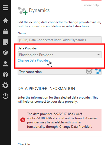Open the gear settings icon
Image resolution: width=108 pixels, height=145 pixels.
pos(5,85)
